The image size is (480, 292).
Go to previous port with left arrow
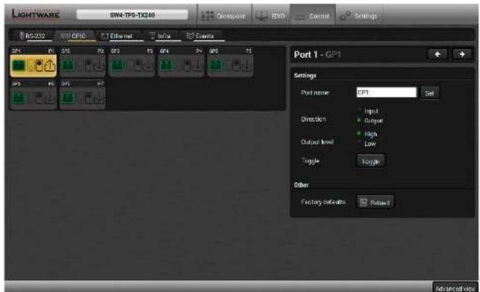(437, 54)
